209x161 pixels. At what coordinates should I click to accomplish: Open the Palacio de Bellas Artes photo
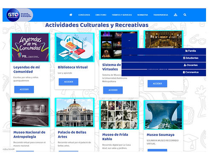[75, 113]
